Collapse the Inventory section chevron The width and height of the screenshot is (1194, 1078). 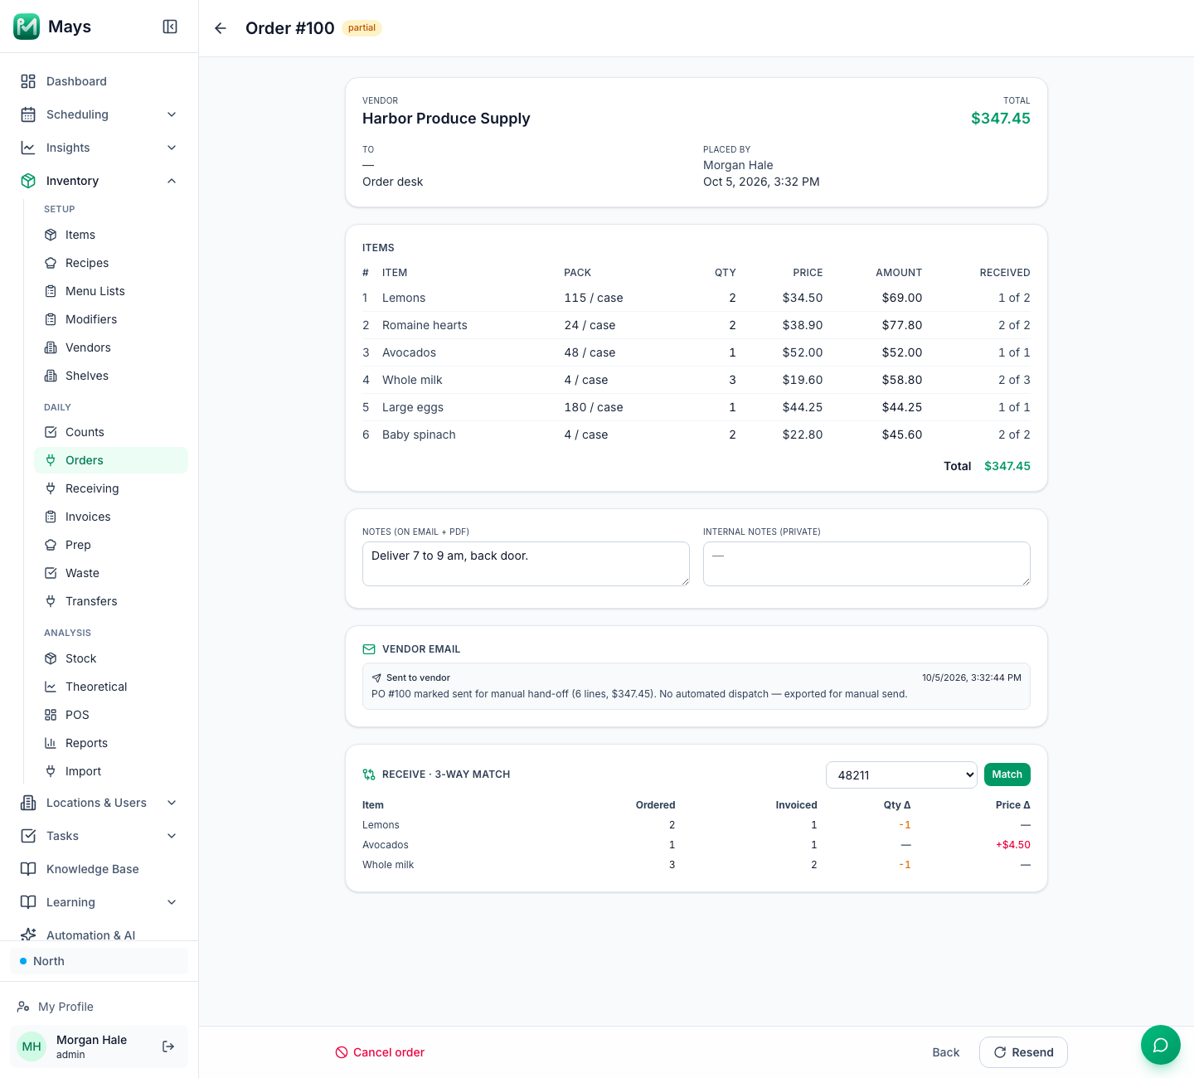172,181
